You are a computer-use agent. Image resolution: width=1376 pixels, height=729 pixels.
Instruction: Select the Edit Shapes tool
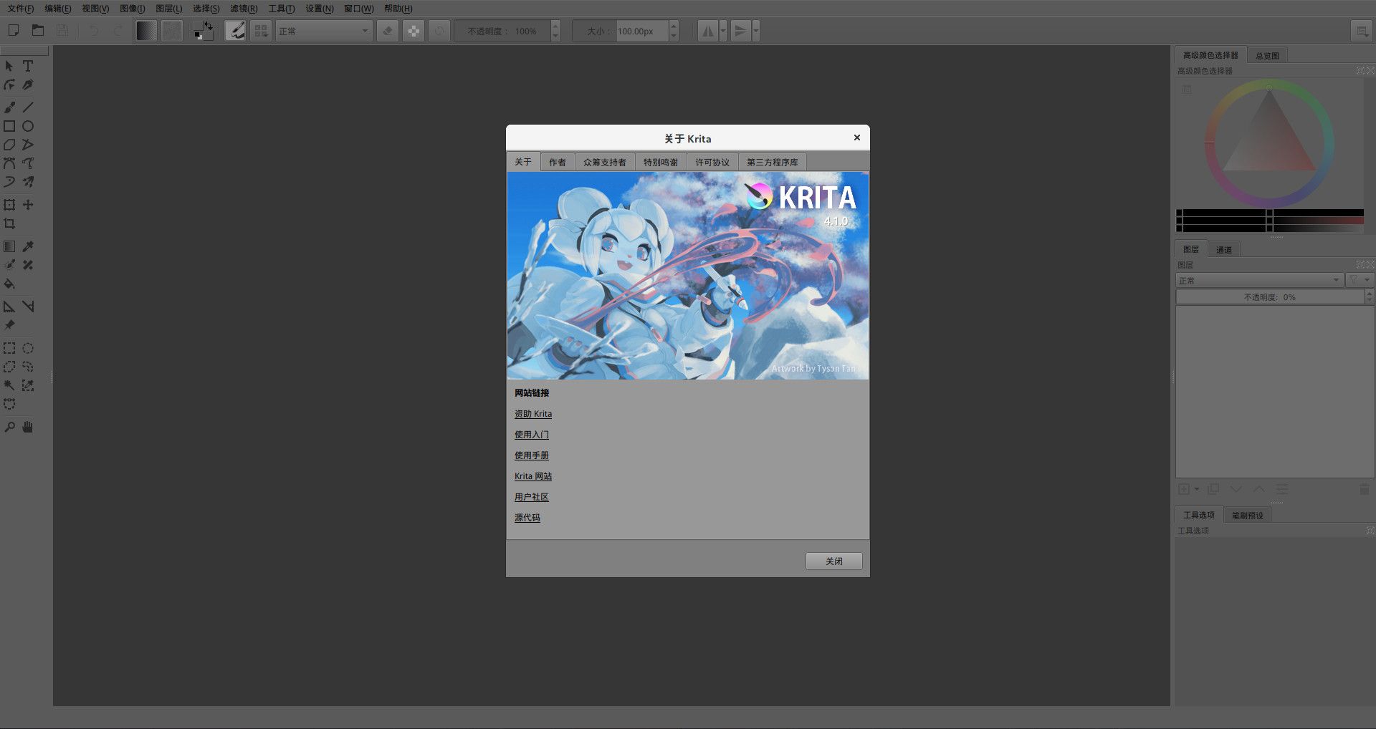(x=9, y=85)
